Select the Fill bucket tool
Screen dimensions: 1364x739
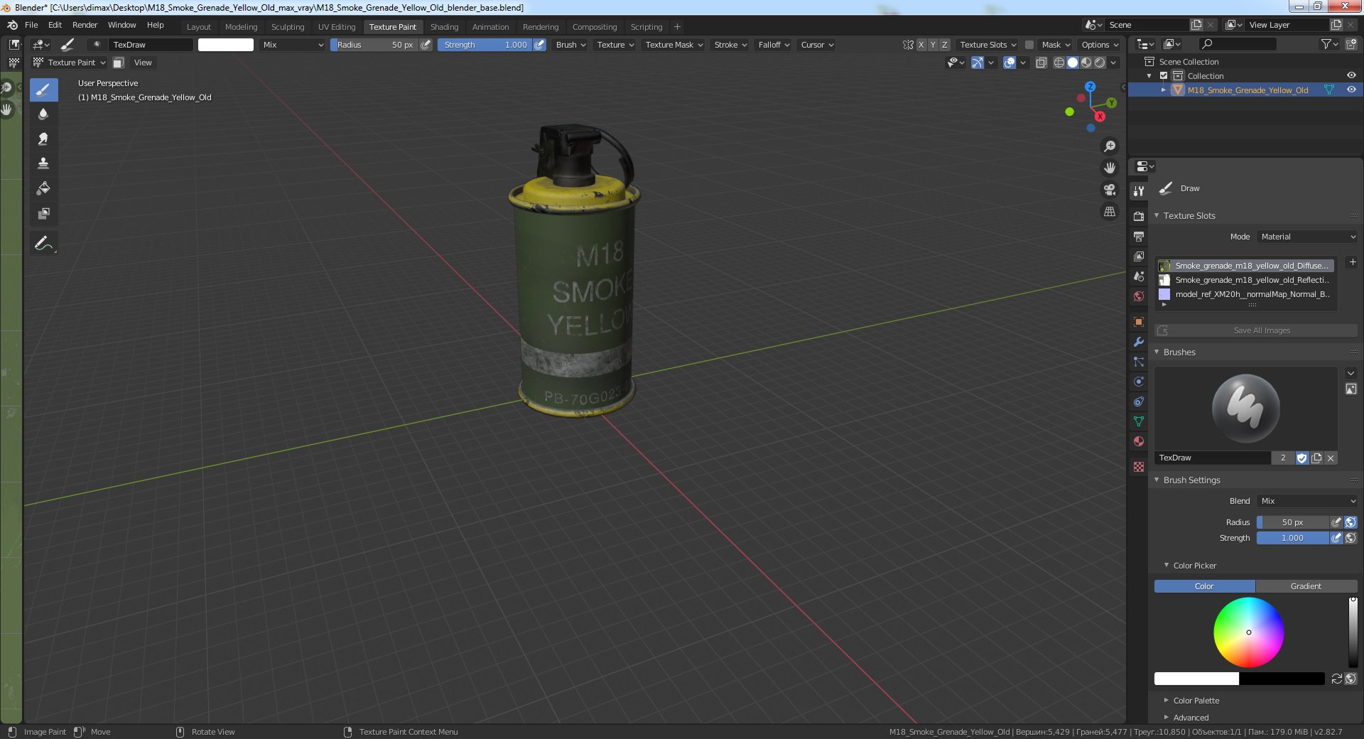tap(43, 188)
